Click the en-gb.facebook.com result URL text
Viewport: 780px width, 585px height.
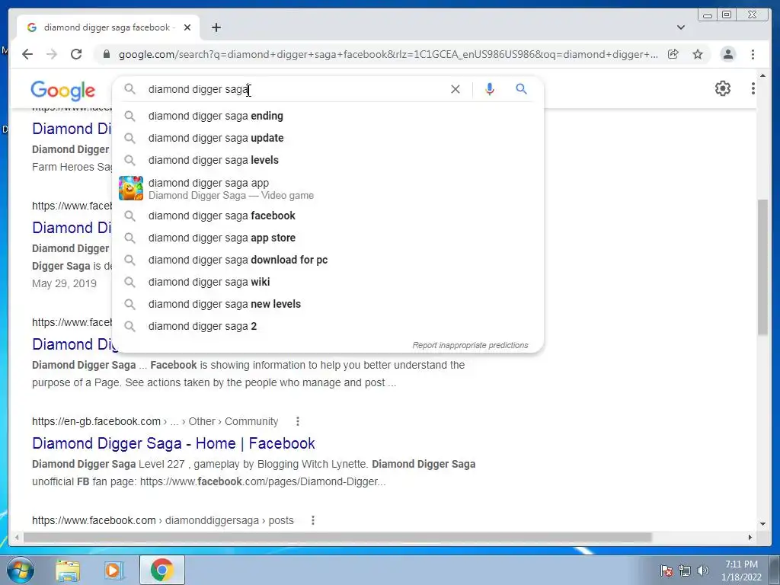click(155, 421)
